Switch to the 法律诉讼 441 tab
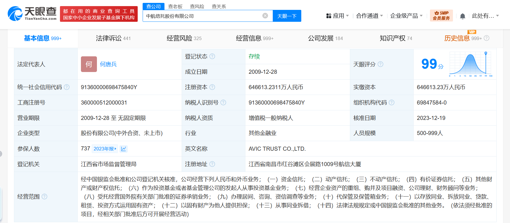Viewport: 510px width, 223px height. pos(113,38)
